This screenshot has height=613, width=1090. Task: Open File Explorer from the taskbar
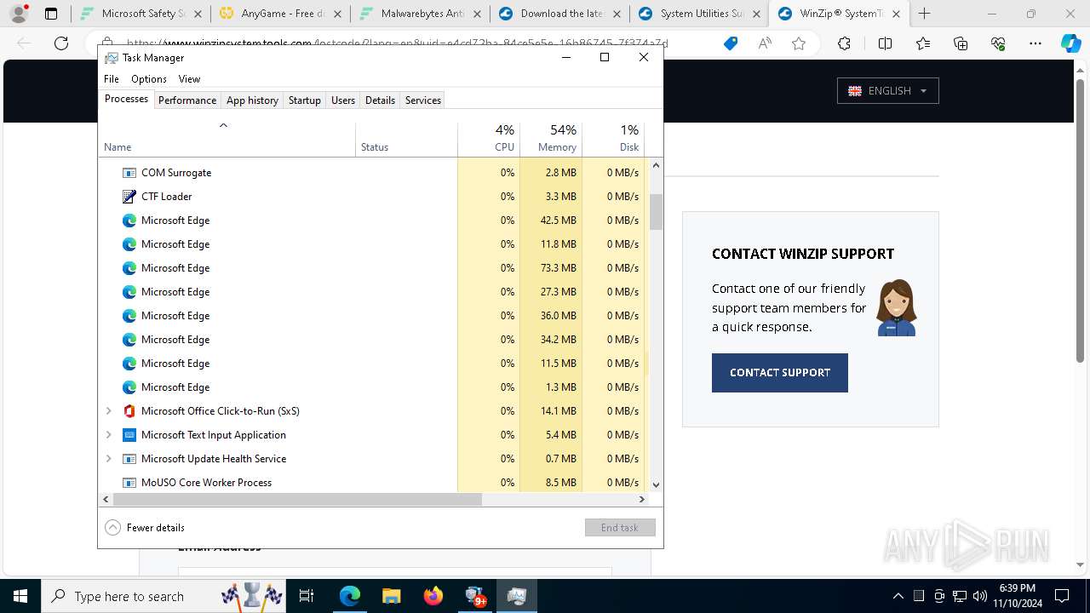coord(391,596)
